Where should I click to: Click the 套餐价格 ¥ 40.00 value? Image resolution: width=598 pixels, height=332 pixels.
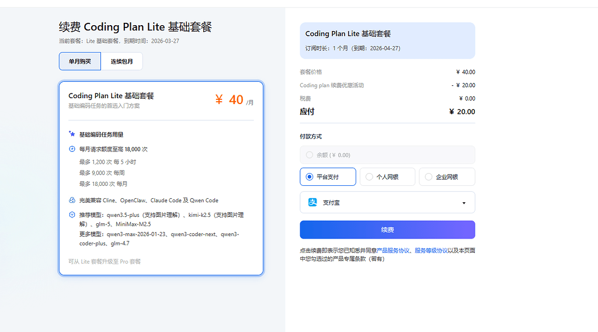pyautogui.click(x=465, y=72)
